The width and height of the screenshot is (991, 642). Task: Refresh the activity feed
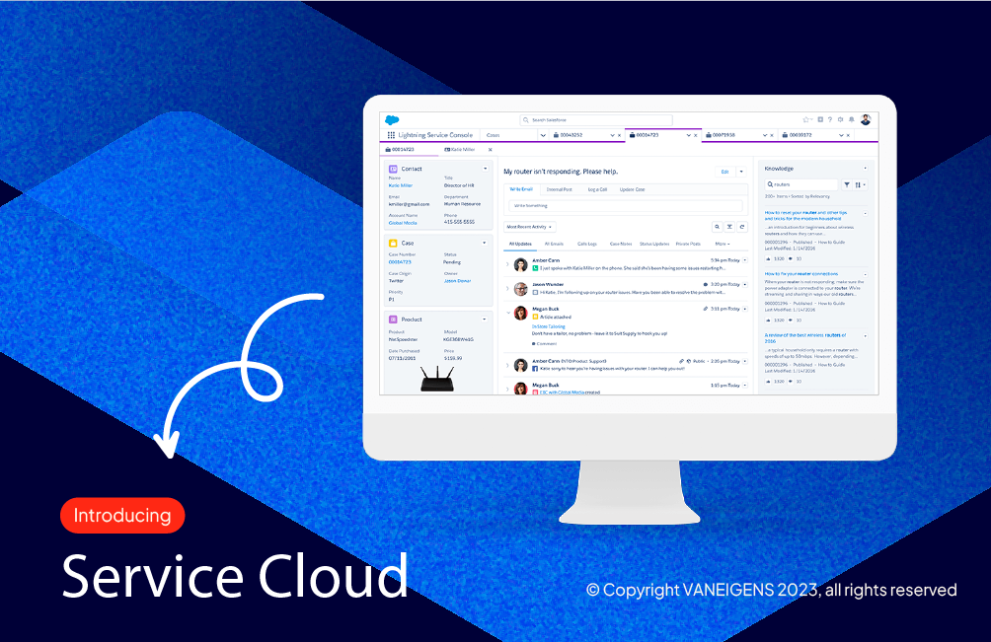(x=742, y=227)
